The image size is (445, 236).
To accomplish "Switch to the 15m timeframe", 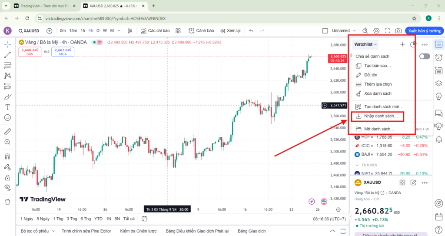I will click(x=73, y=31).
